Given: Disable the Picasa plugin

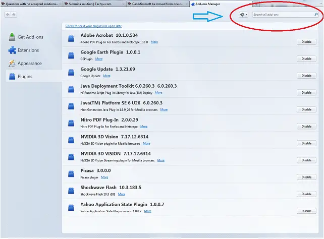Looking at the screenshot, I should pyautogui.click(x=306, y=177).
